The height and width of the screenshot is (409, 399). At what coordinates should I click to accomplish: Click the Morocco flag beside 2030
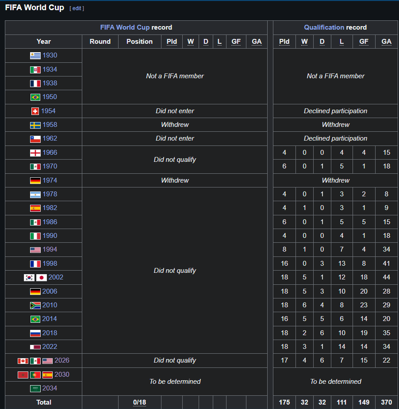click(23, 375)
